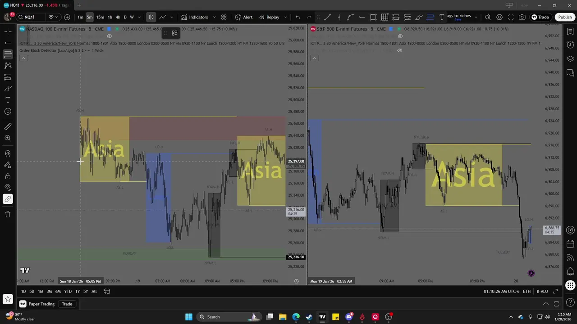Collapse indicator legend on S&P 500 chart
This screenshot has height=324, width=577.
[x=315, y=58]
